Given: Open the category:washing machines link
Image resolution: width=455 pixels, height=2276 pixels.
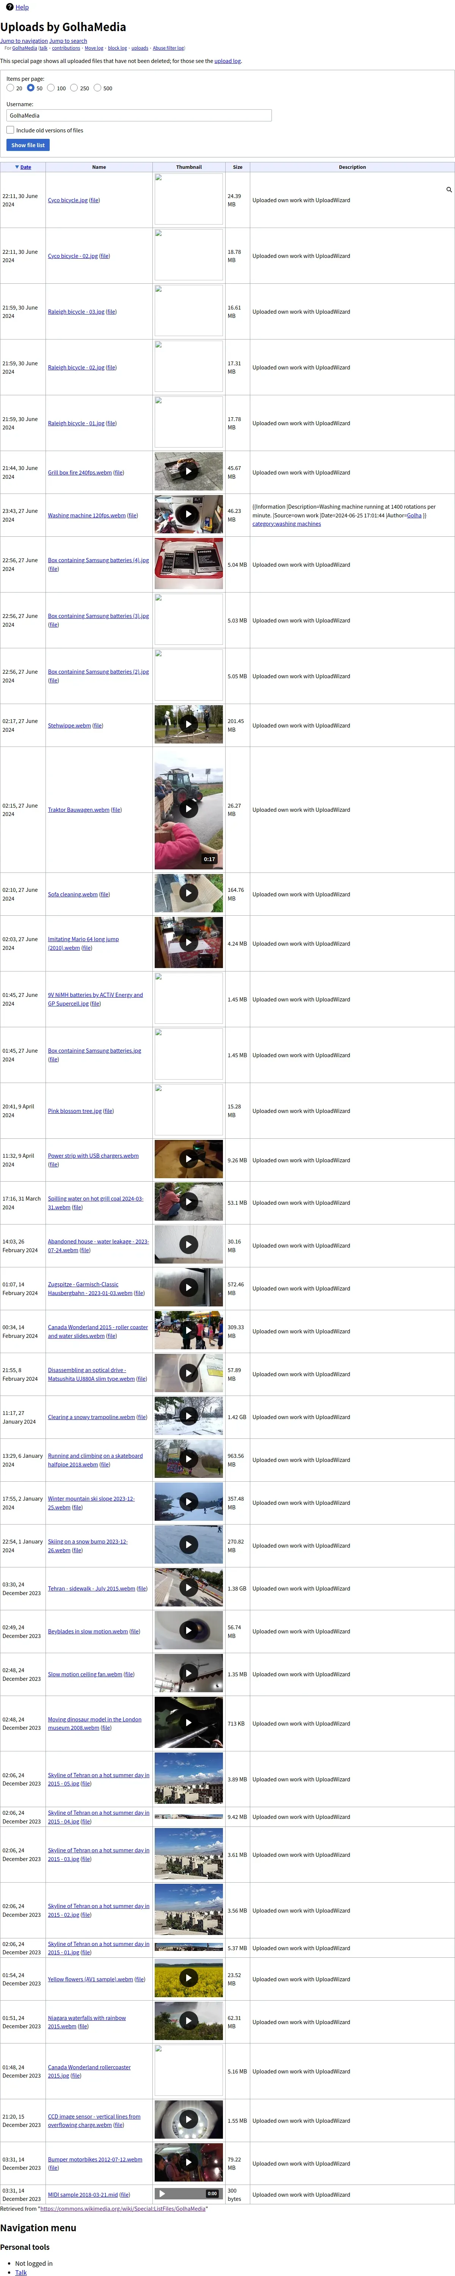Looking at the screenshot, I should click(286, 524).
